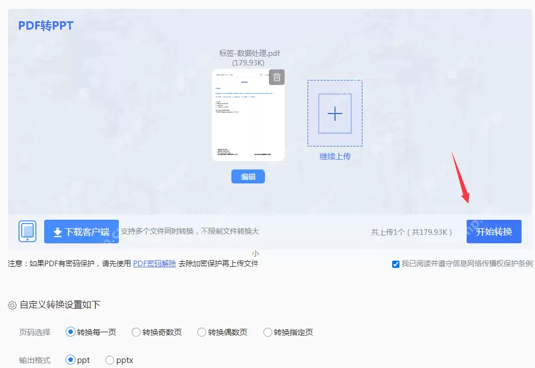
Task: Choose 转换指定页 page selection
Action: (x=267, y=332)
